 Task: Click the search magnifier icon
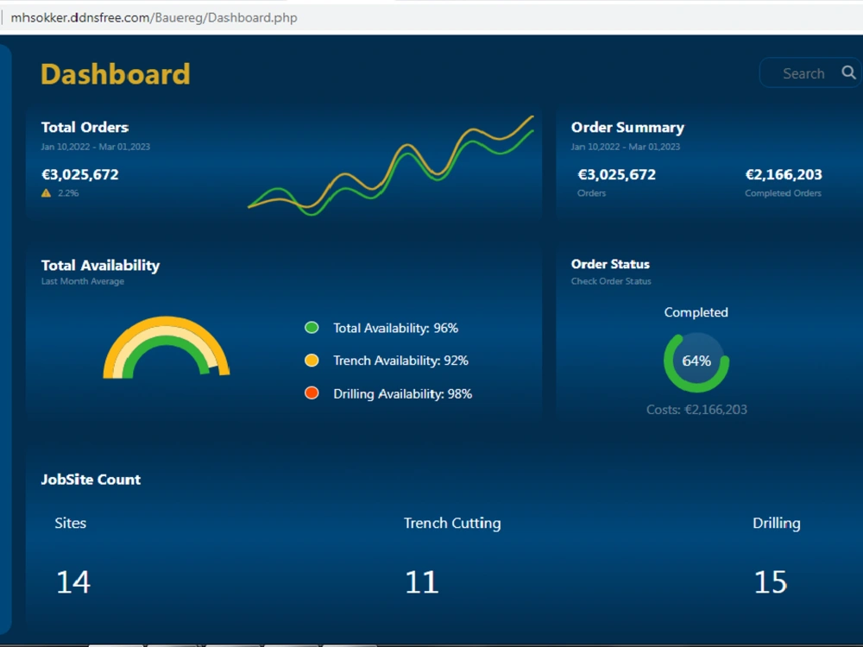click(848, 72)
